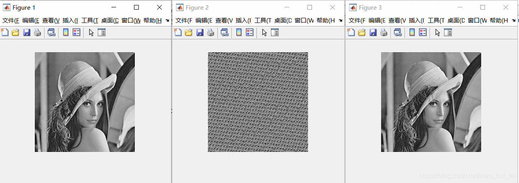Open the 帮助 menu in Figure 1
This screenshot has height=183, width=519.
(x=152, y=21)
